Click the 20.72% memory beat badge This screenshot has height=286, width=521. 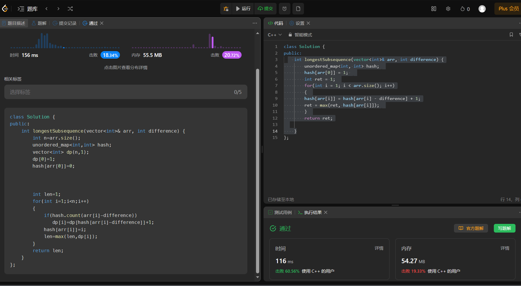pos(232,55)
